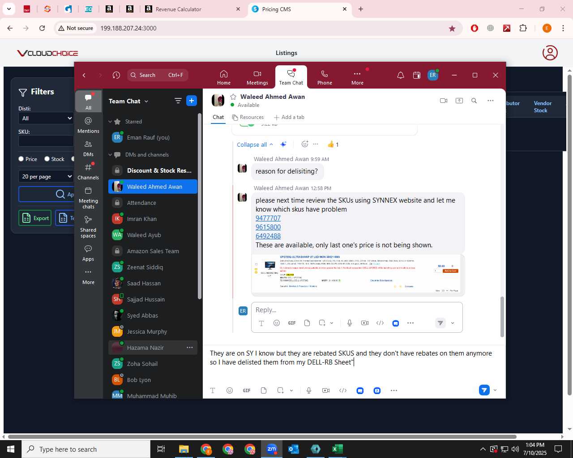Viewport: 573px width, 458px height.
Task: Open the Phone tab in Zoom
Action: (x=325, y=77)
